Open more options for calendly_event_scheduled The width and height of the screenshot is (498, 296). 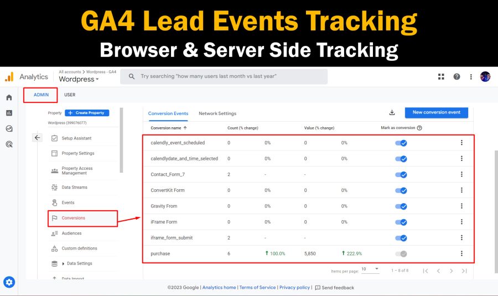[x=461, y=143]
